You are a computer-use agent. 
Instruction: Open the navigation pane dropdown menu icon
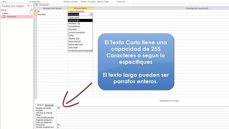[x=29, y=6]
